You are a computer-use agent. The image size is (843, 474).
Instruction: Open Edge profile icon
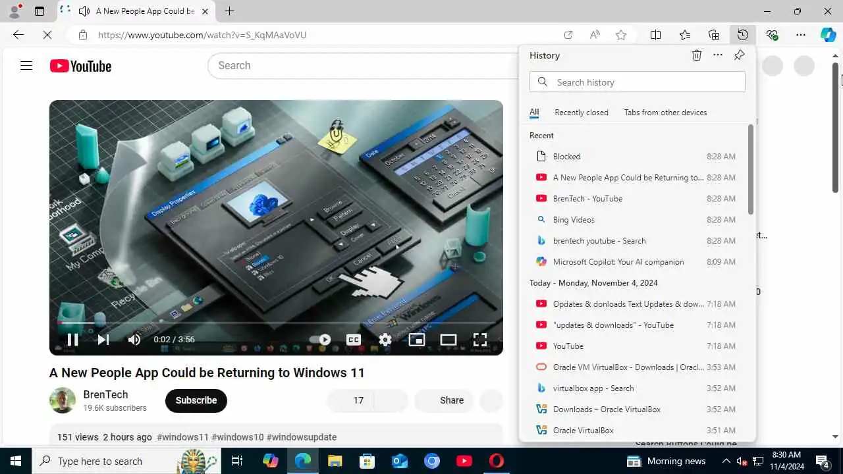click(x=14, y=11)
